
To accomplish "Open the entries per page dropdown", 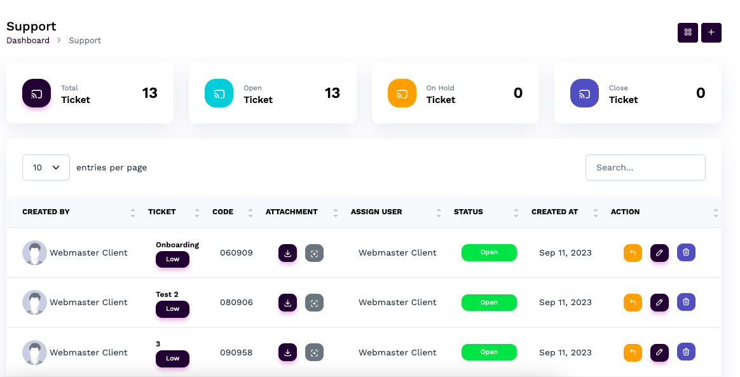I will pyautogui.click(x=46, y=167).
